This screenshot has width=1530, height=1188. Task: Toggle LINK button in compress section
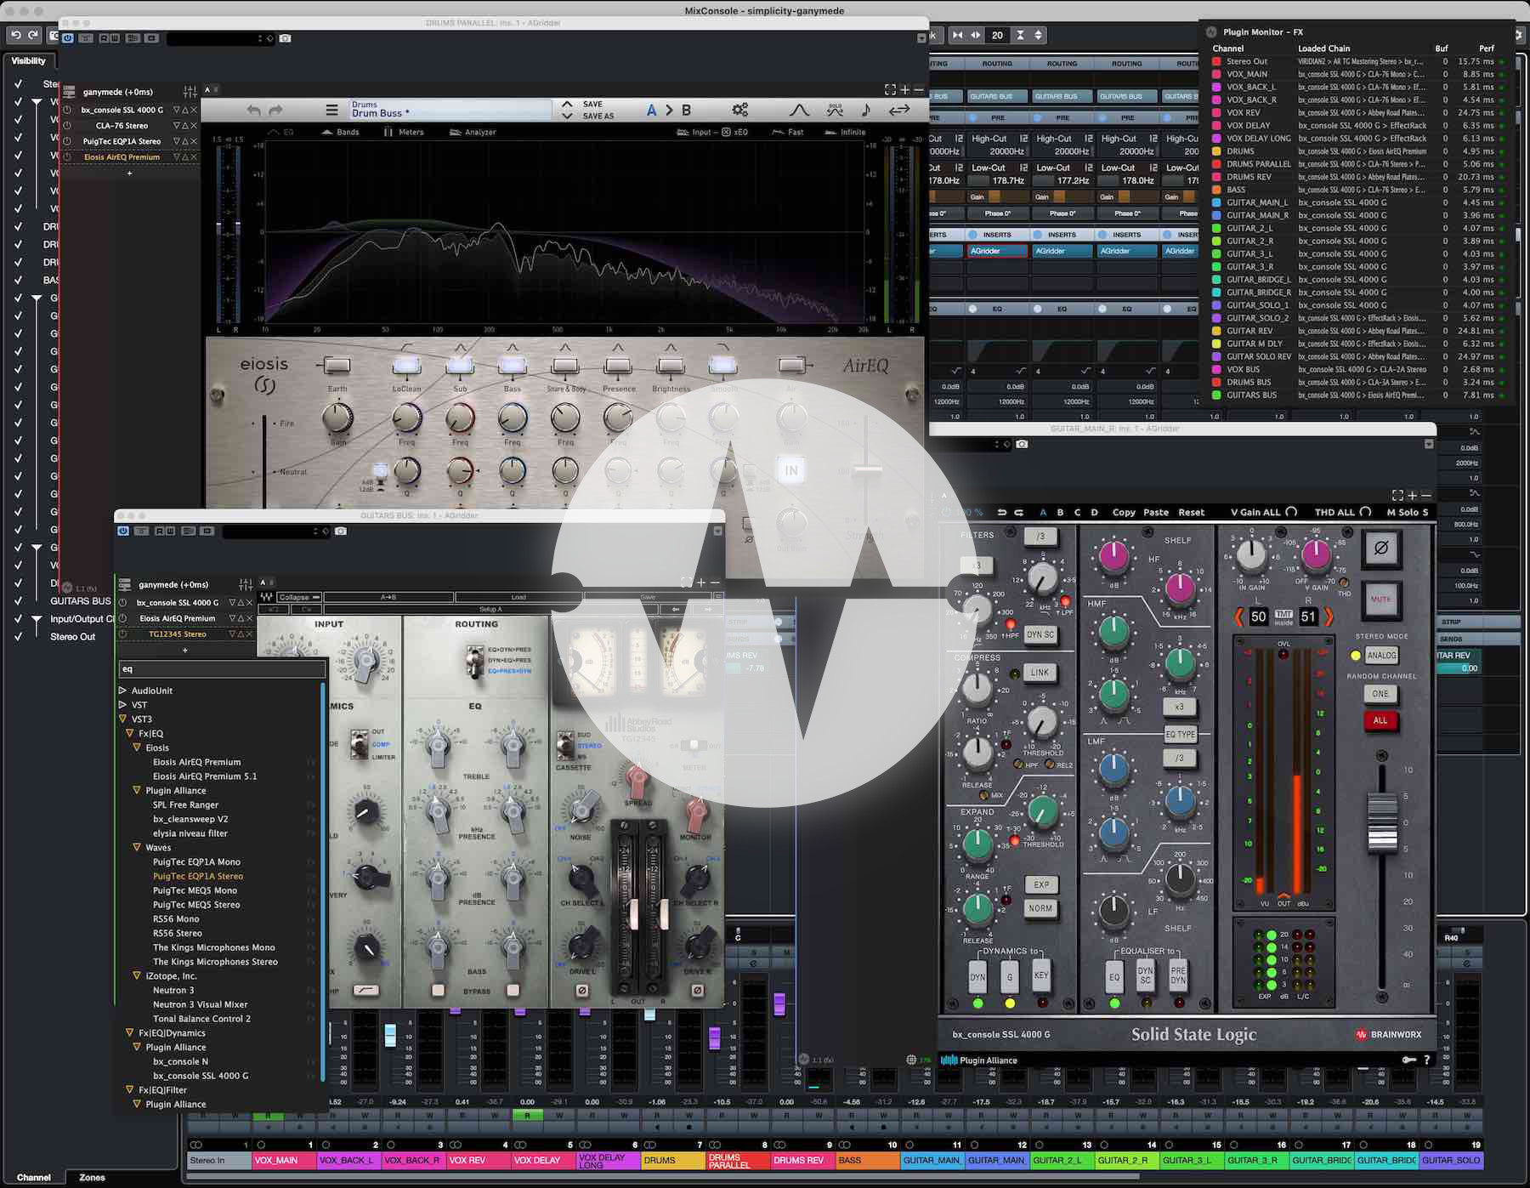(x=1040, y=672)
